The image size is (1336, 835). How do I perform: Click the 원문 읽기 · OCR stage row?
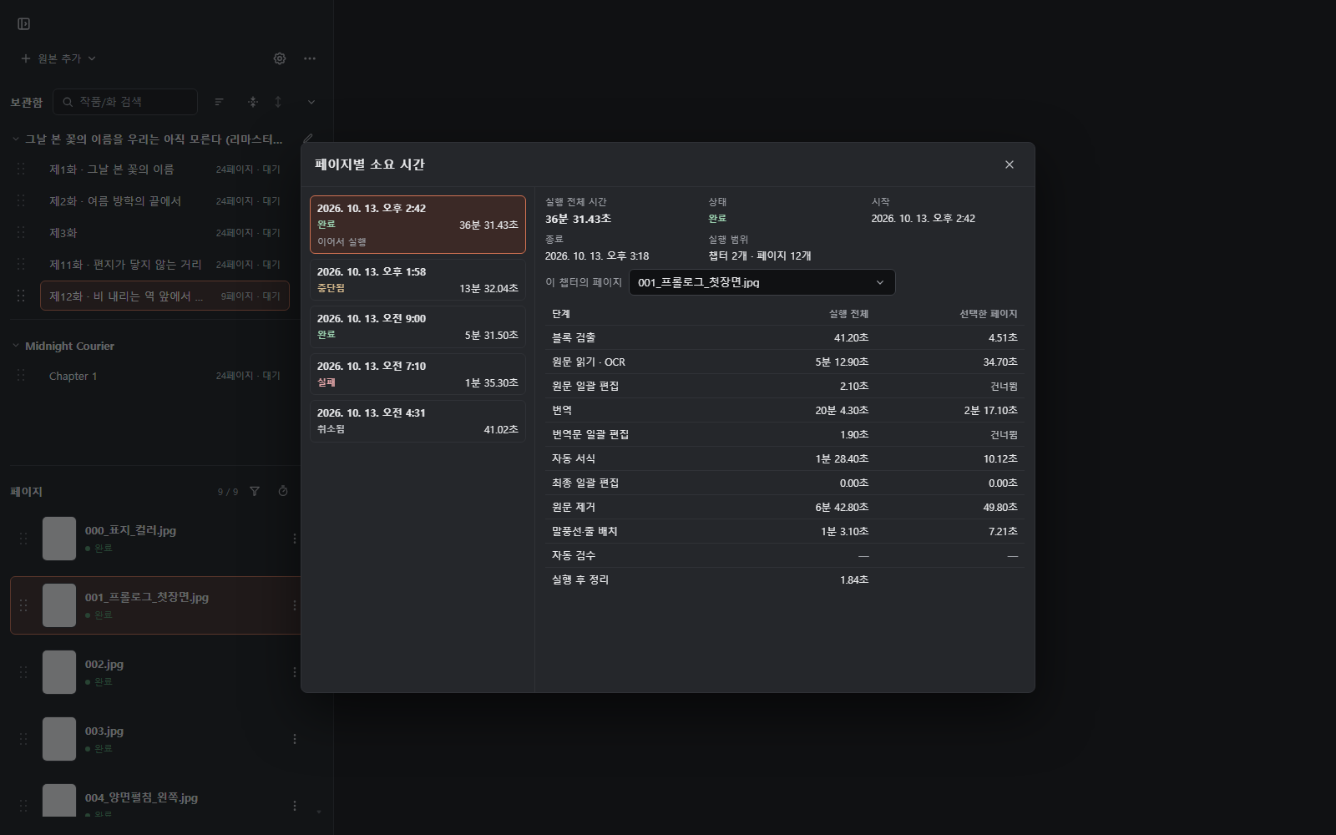pyautogui.click(x=785, y=362)
